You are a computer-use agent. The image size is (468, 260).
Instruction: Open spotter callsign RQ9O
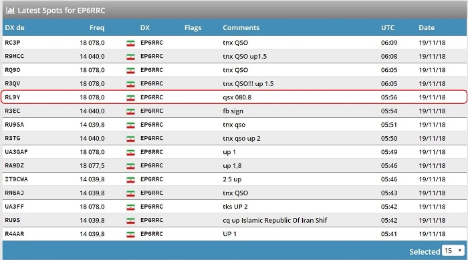13,70
